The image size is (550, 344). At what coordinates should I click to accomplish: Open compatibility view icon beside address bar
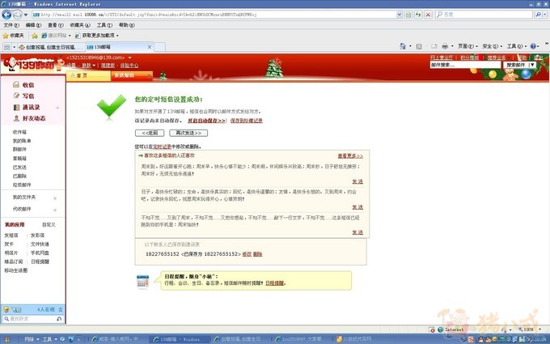coord(408,15)
